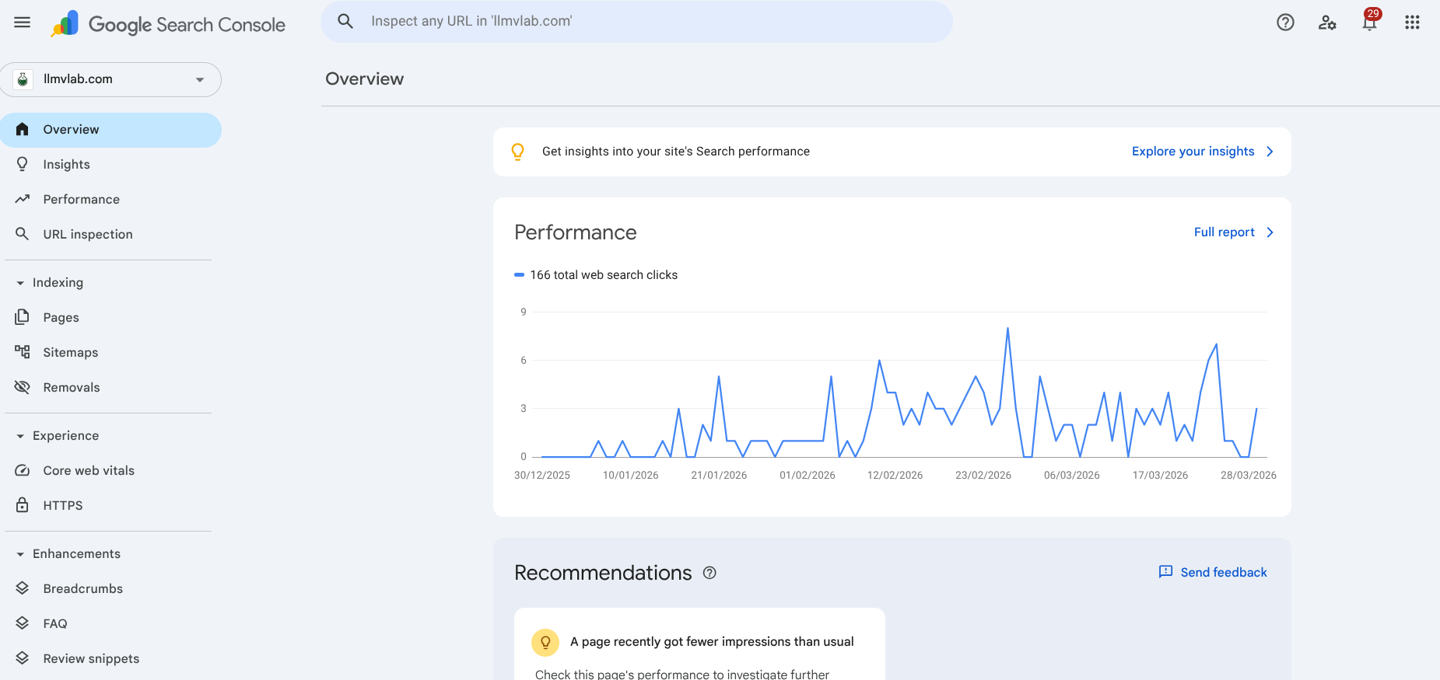Click the Inspect any URL search field
Image resolution: width=1440 pixels, height=680 pixels.
coord(636,22)
